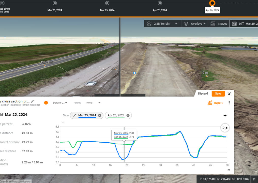Open the Report chart icon

[x=210, y=103]
